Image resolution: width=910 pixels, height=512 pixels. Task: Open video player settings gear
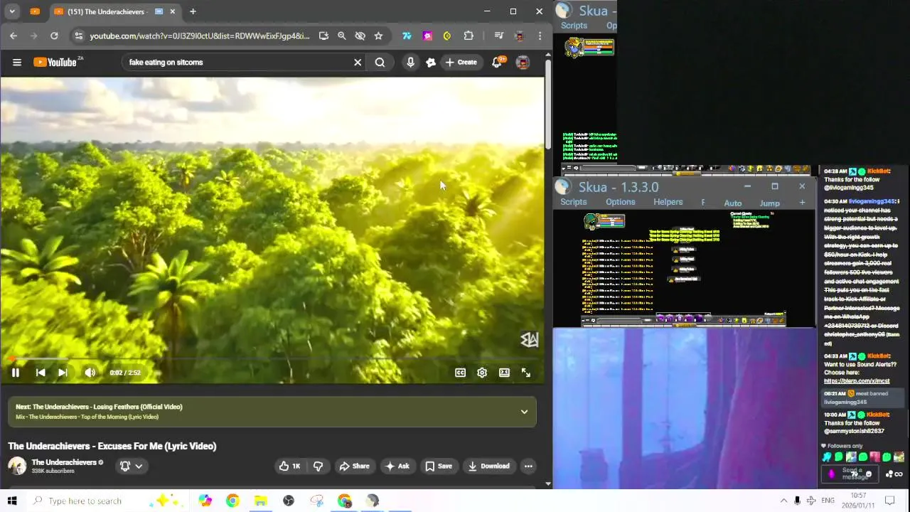482,373
